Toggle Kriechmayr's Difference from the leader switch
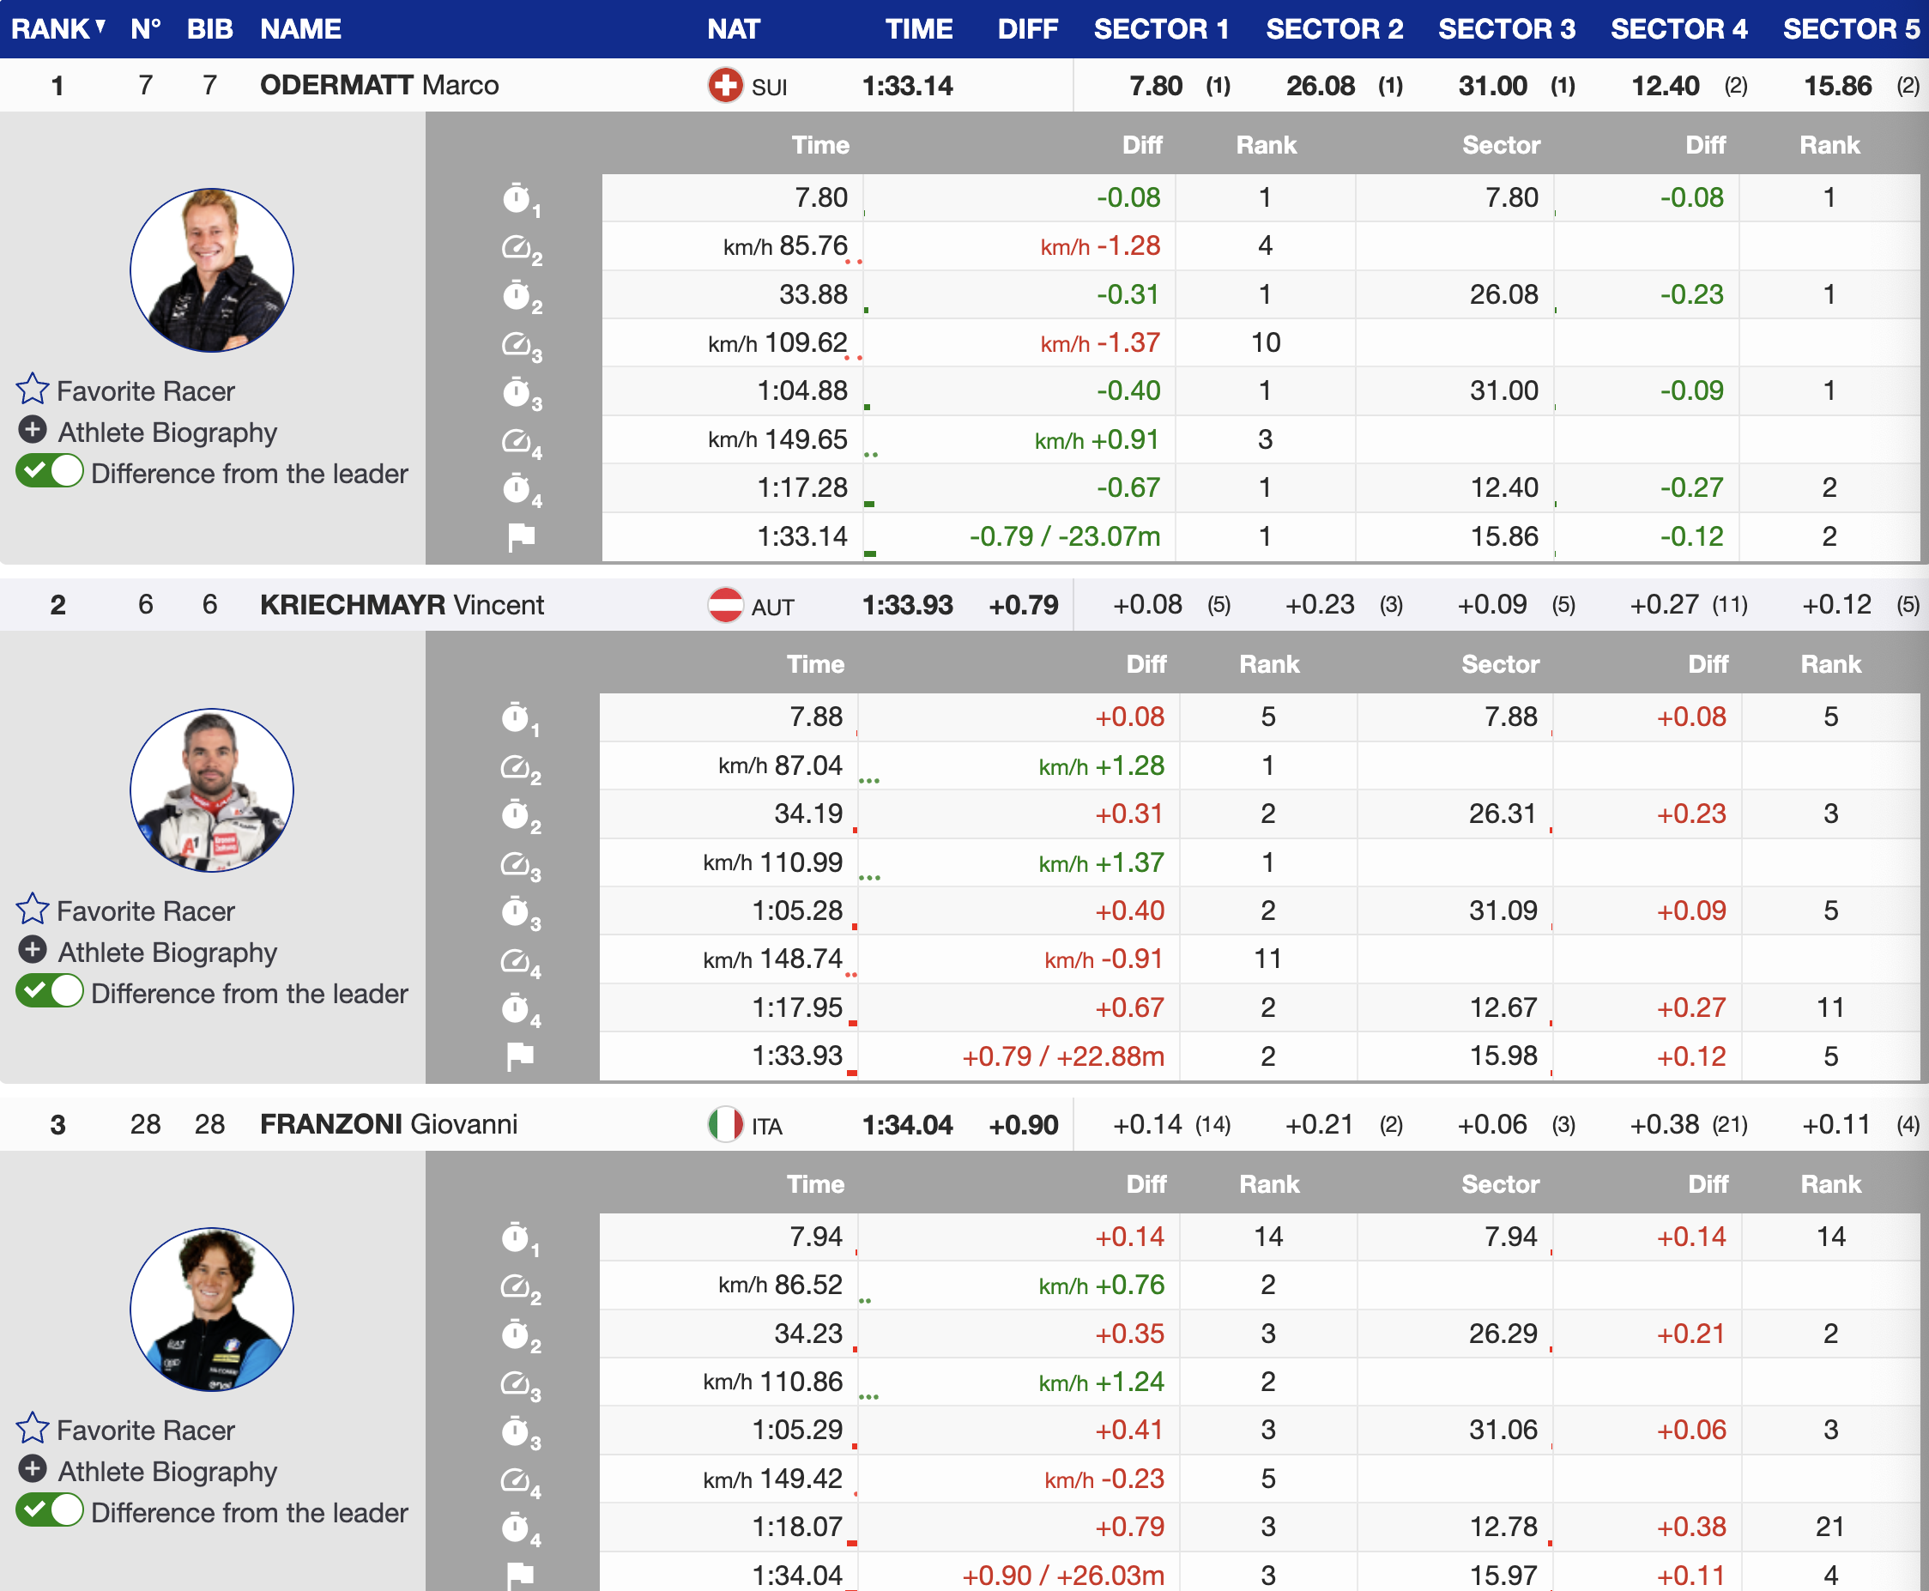Screen dimensions: 1929x1591 tap(50, 992)
